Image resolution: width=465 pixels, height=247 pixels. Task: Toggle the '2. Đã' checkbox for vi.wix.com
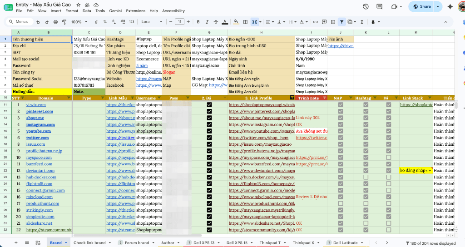click(209, 105)
